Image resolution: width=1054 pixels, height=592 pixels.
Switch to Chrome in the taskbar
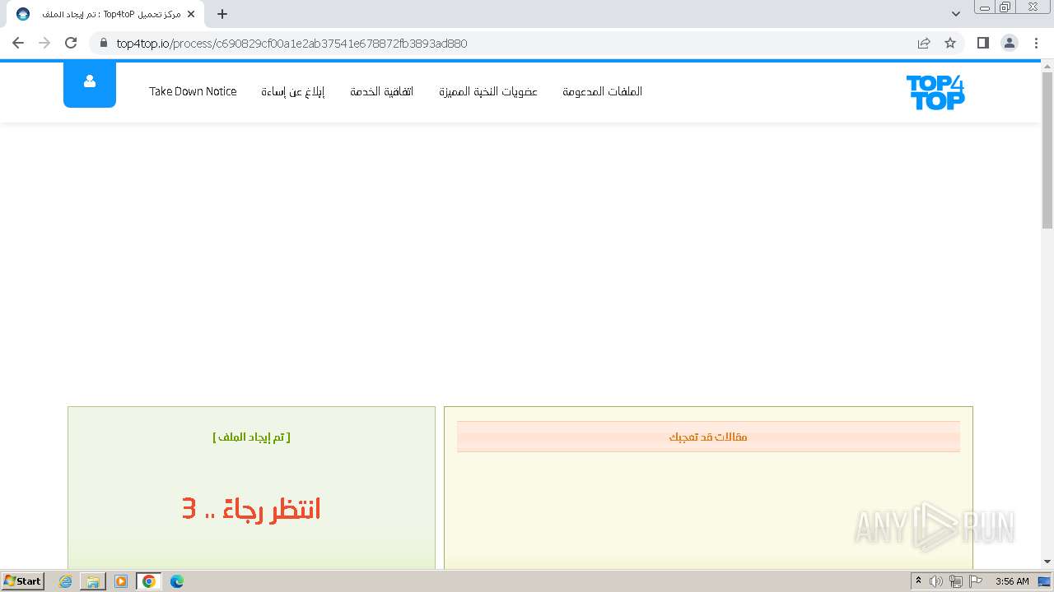pyautogui.click(x=149, y=581)
